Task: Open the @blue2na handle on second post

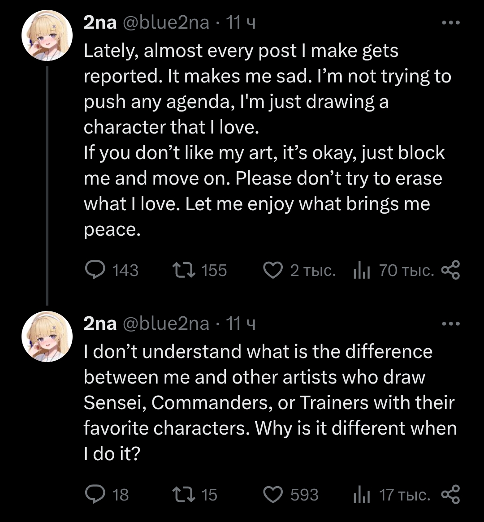Action: click(165, 323)
